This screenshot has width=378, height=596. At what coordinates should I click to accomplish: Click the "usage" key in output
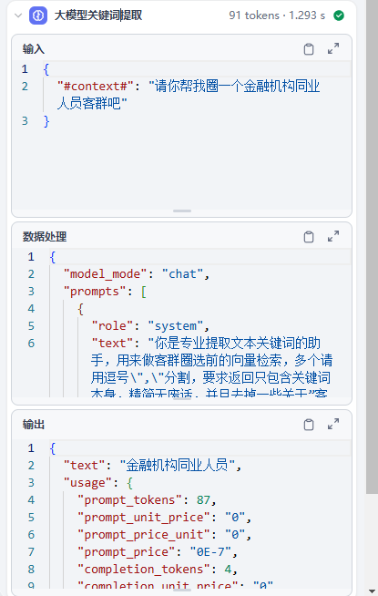tap(87, 483)
